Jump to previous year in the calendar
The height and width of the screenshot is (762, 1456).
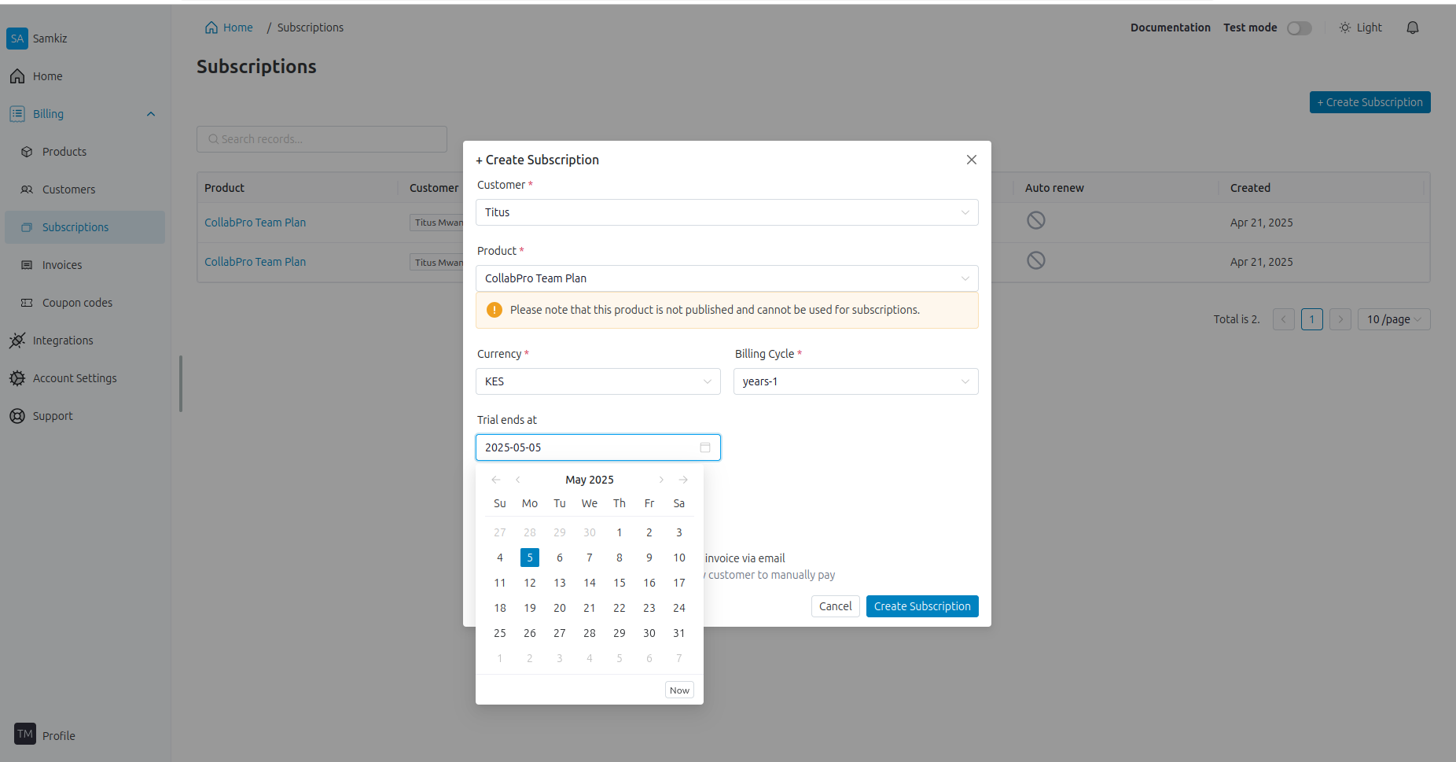coord(495,480)
